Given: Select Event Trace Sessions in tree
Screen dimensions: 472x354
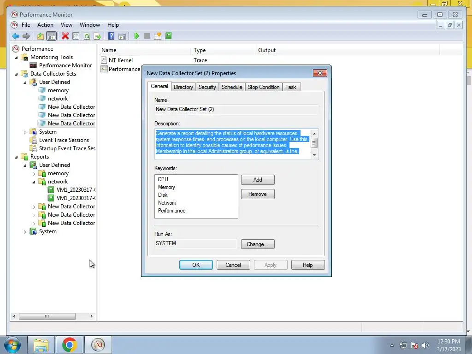Looking at the screenshot, I should point(64,140).
